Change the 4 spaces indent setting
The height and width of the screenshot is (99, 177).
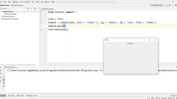[x=164, y=98]
